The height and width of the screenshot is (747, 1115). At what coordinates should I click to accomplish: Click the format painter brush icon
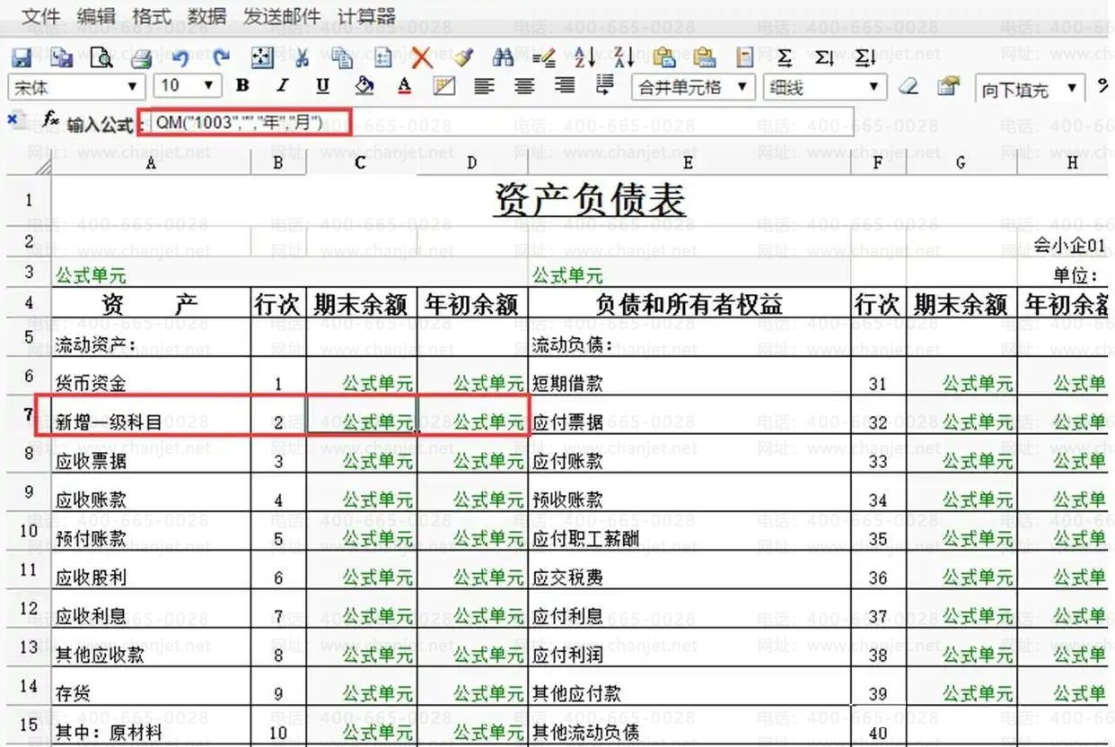click(462, 58)
